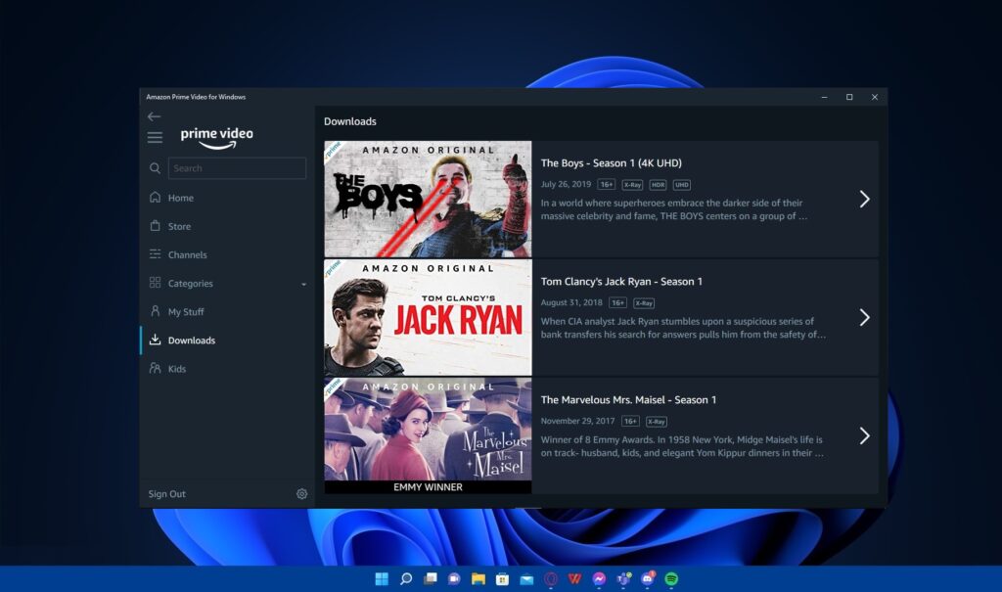This screenshot has width=1002, height=592.
Task: Focus the Search input field
Action: point(237,168)
